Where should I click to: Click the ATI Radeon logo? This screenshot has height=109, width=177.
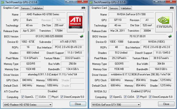pyautogui.click(x=75, y=22)
